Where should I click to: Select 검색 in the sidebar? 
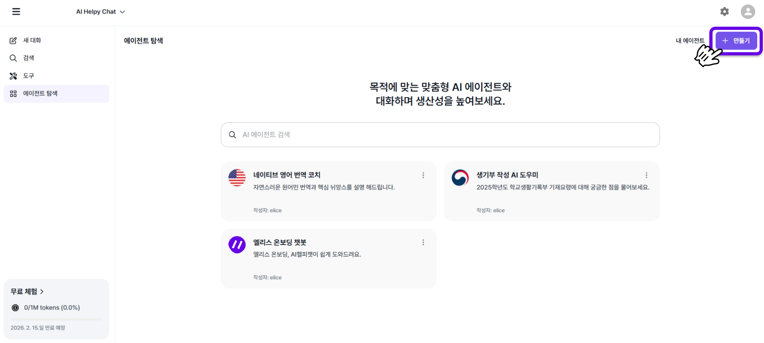[28, 58]
